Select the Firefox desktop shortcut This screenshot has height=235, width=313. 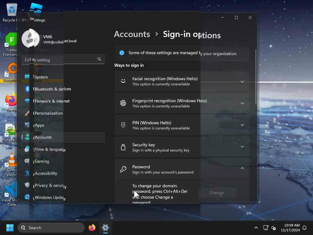tap(11, 103)
